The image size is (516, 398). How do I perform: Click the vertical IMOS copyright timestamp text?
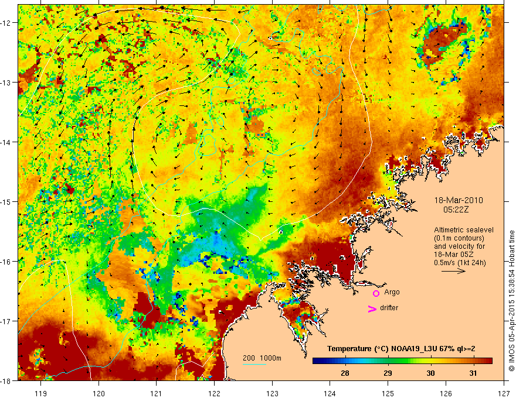pos(512,301)
